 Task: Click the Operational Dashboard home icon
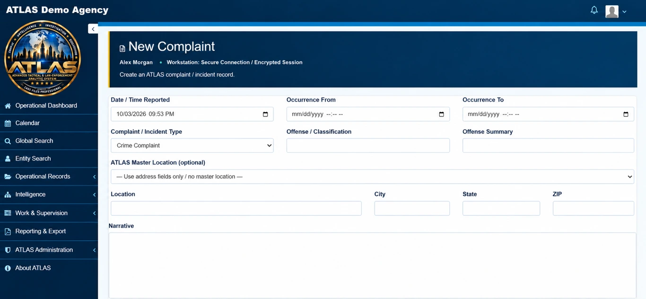point(8,106)
